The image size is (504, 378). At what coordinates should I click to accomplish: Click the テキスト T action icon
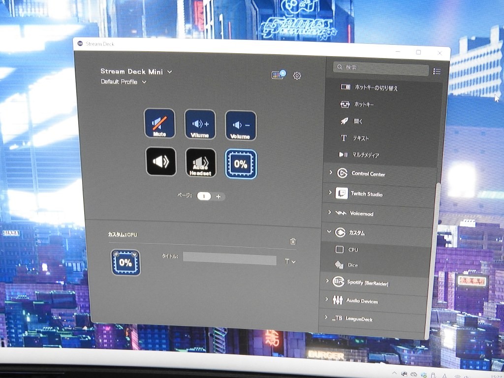pyautogui.click(x=344, y=138)
